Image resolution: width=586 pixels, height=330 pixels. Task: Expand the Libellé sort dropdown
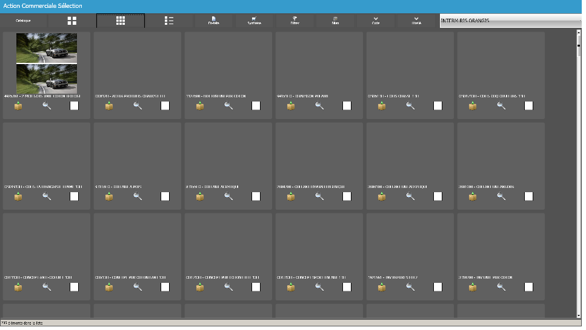click(x=416, y=21)
